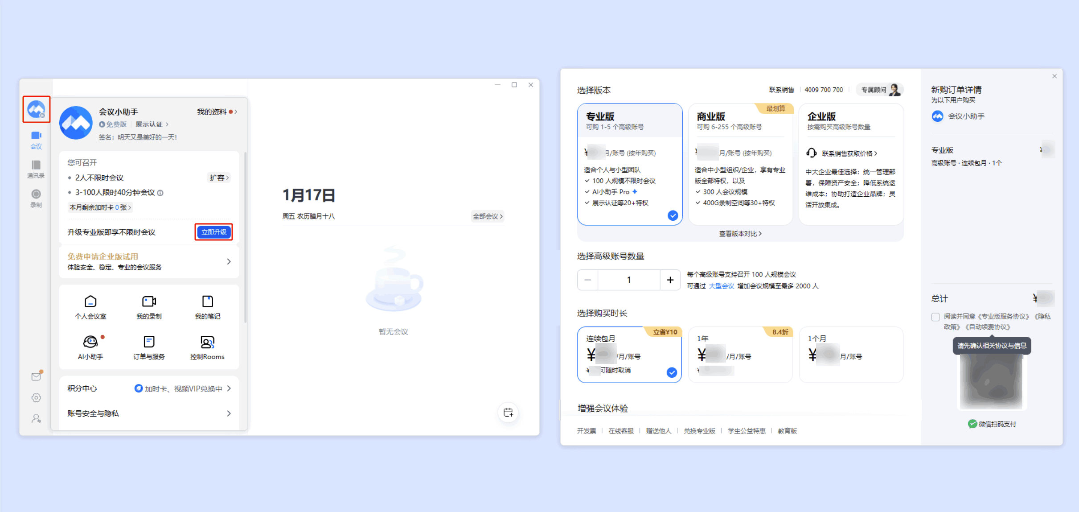Click the 会议小助手 logo in the order details
Image resolution: width=1079 pixels, height=512 pixels.
pos(938,116)
